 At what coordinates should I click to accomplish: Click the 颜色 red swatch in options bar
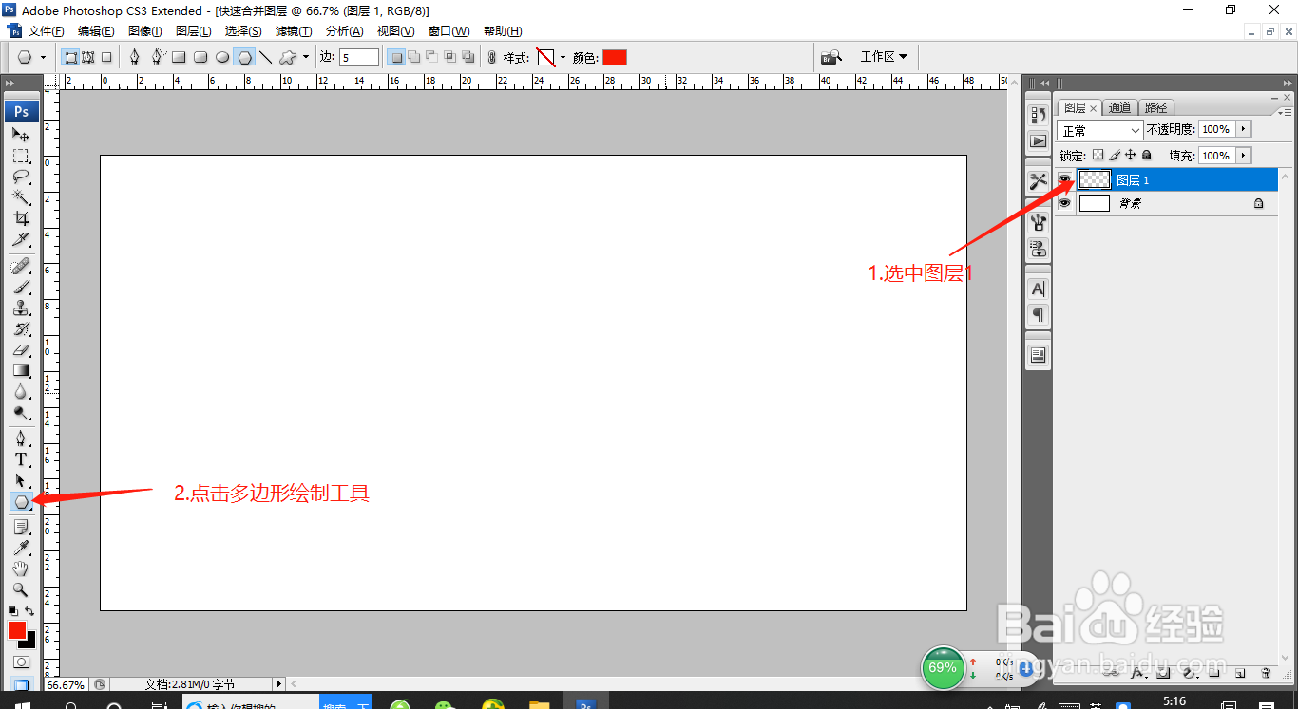(x=615, y=57)
